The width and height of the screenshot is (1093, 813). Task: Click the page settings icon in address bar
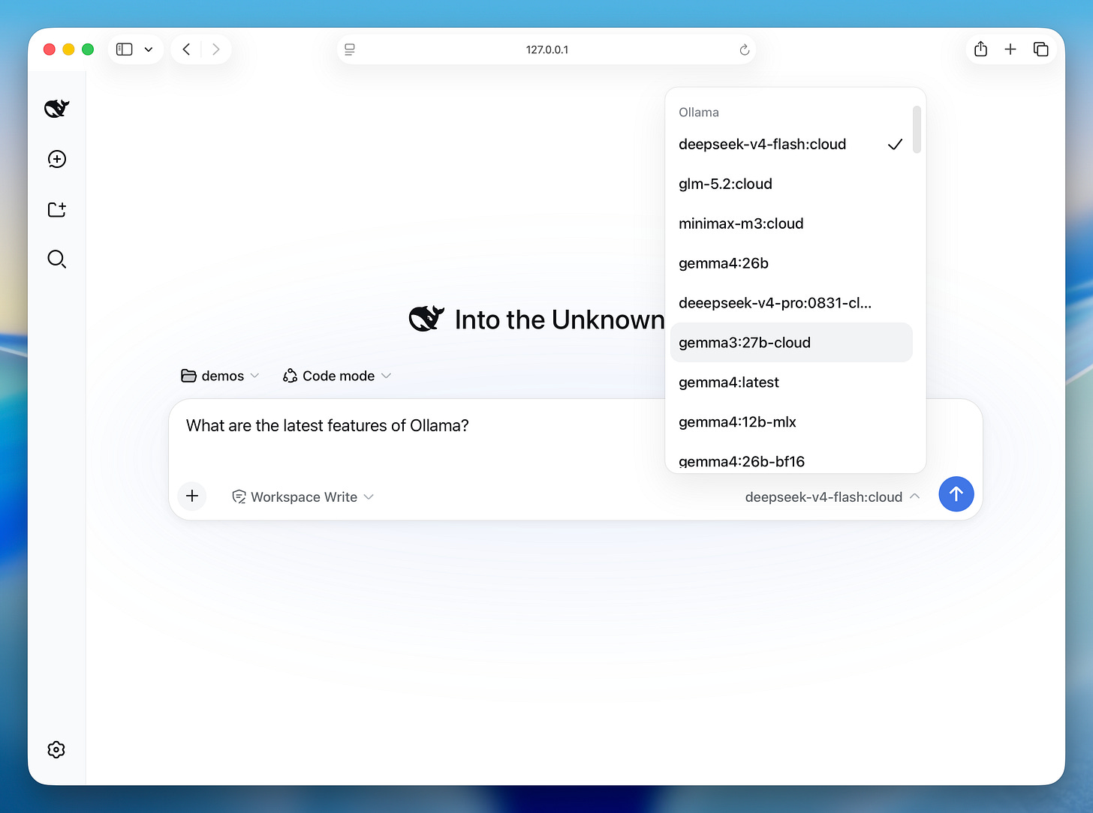click(x=350, y=49)
